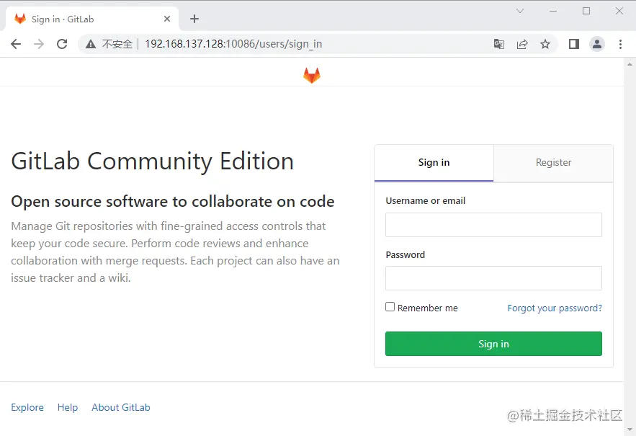Open the tab search chevron in title bar

pos(520,11)
